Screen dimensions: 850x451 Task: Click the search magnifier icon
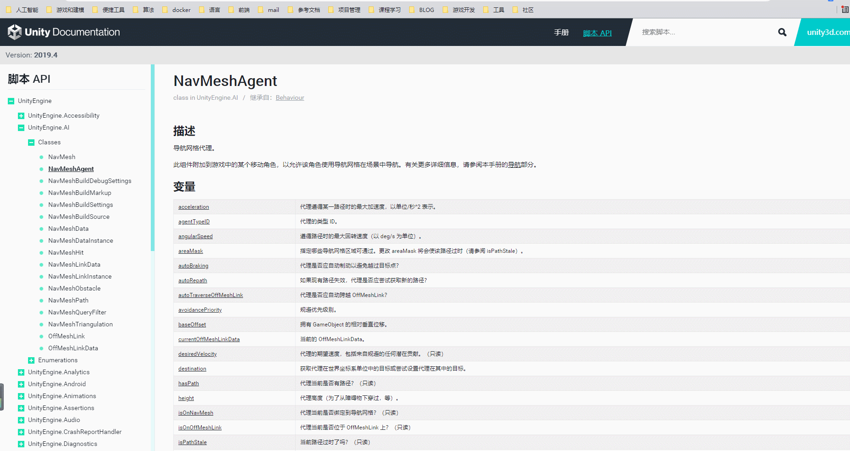coord(782,32)
